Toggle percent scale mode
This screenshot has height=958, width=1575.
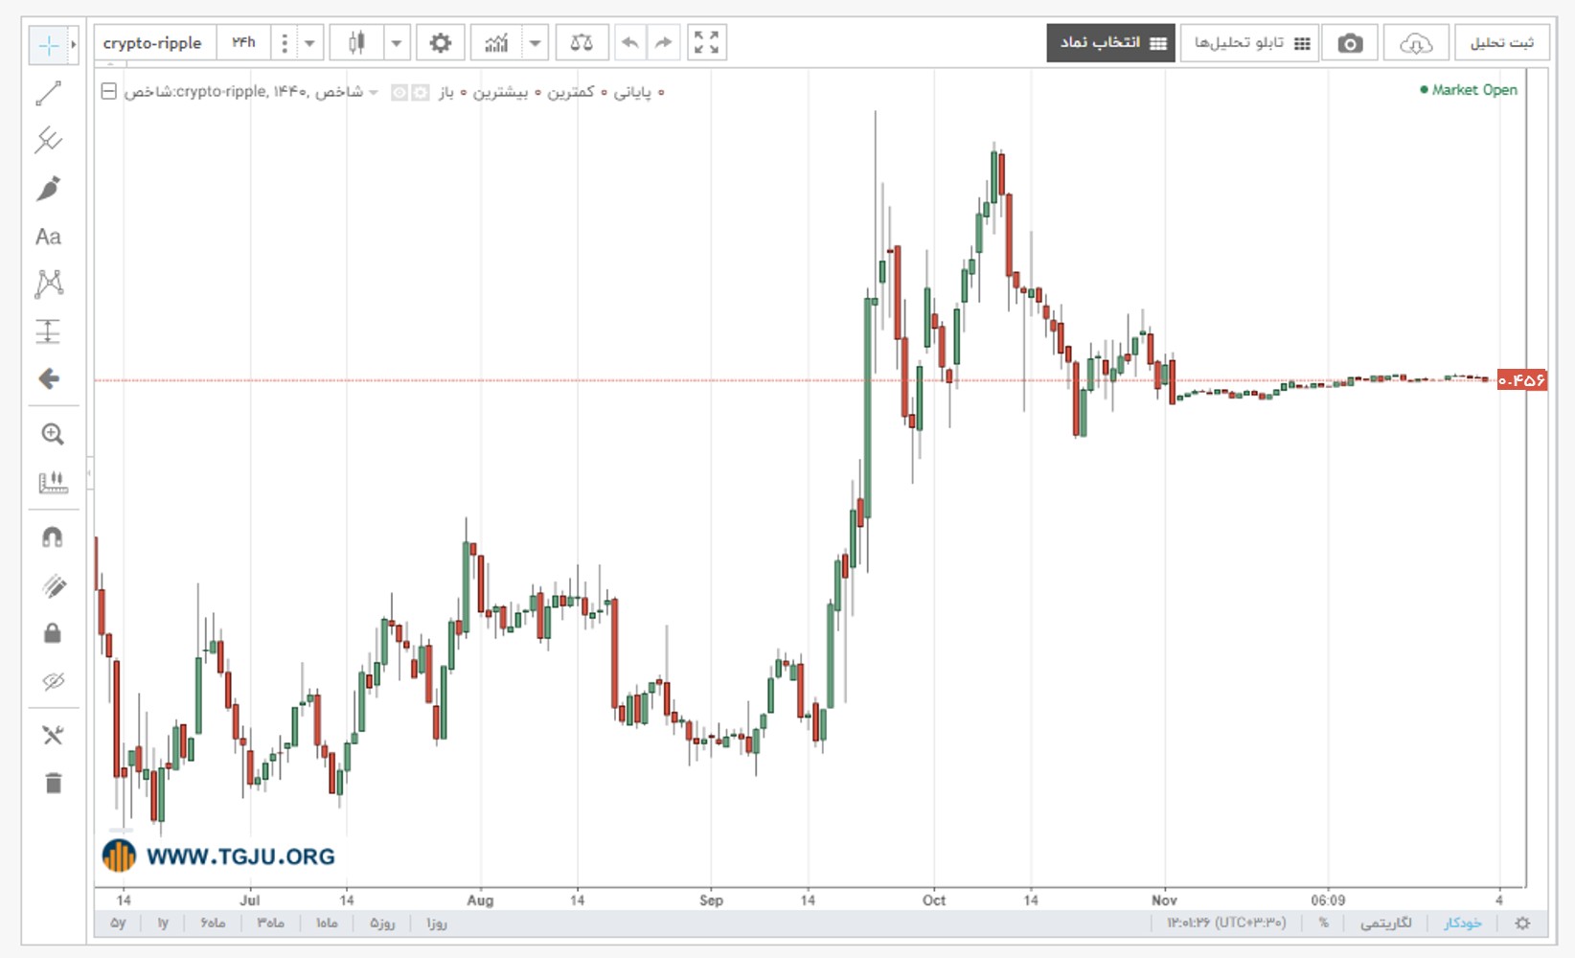click(x=1324, y=923)
